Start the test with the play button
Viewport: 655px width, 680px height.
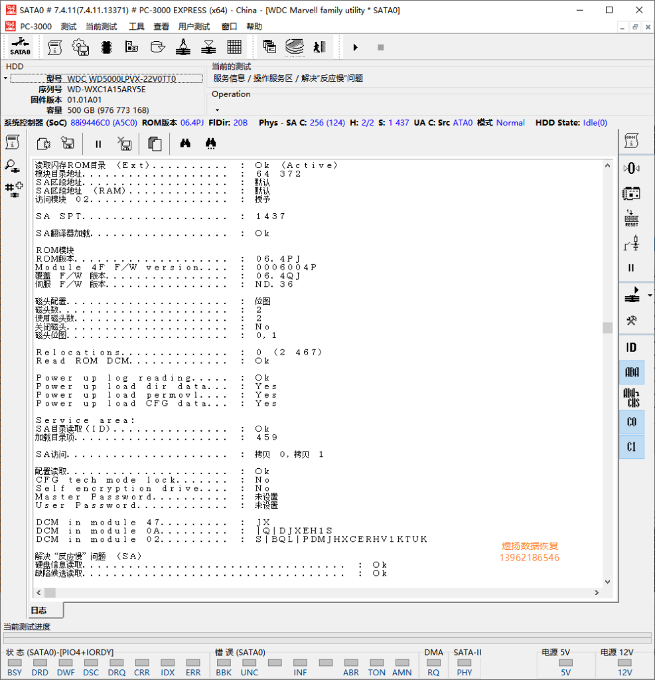tap(356, 47)
